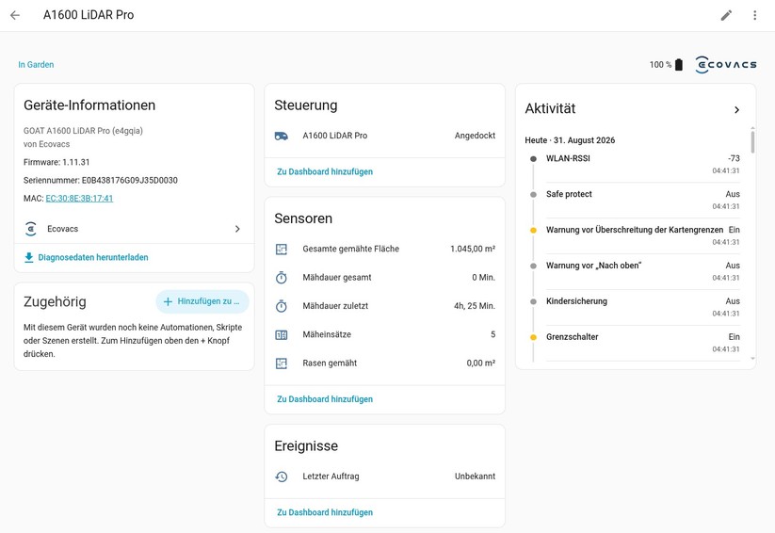Click the Unbekannt state value
Viewport: 775px width, 533px height.
475,476
